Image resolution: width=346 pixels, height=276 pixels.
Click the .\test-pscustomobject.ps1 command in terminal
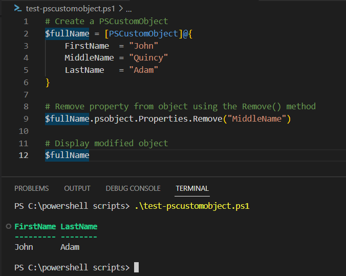192,206
